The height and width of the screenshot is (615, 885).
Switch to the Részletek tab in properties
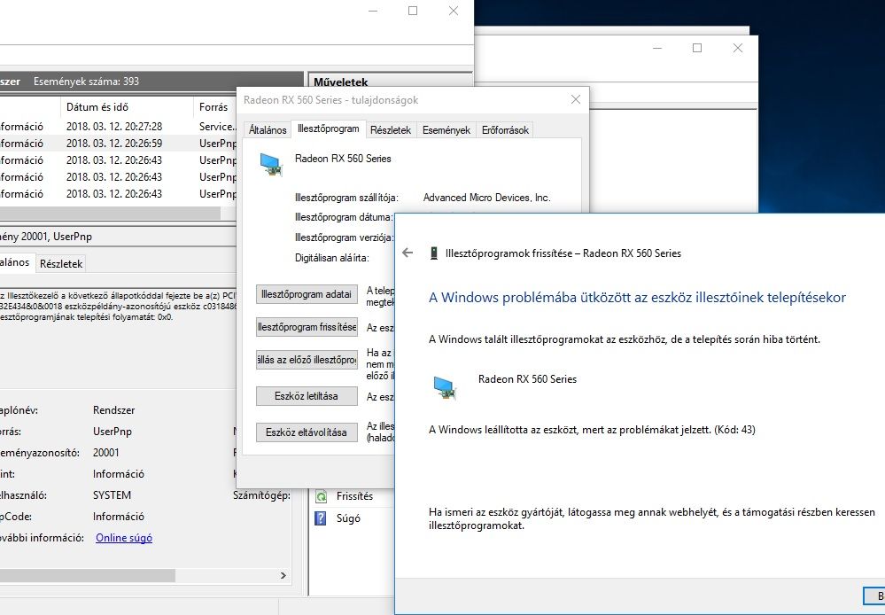pyautogui.click(x=391, y=130)
